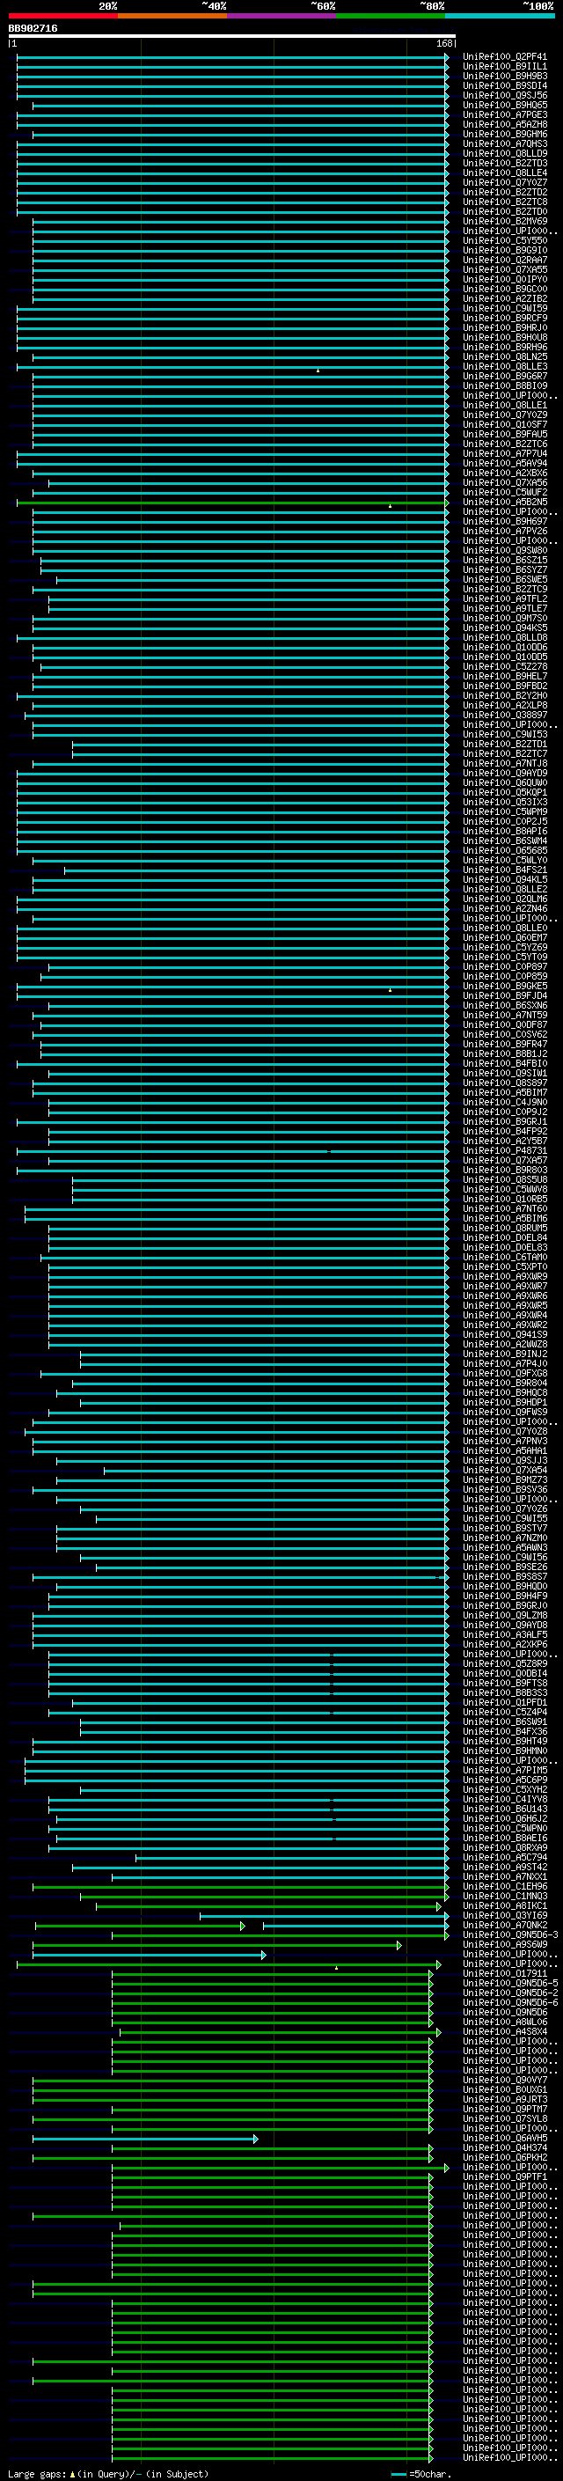The width and height of the screenshot is (563, 2481).
Task: Open hit UniRef100_B9IIL1
Action: pos(505,67)
